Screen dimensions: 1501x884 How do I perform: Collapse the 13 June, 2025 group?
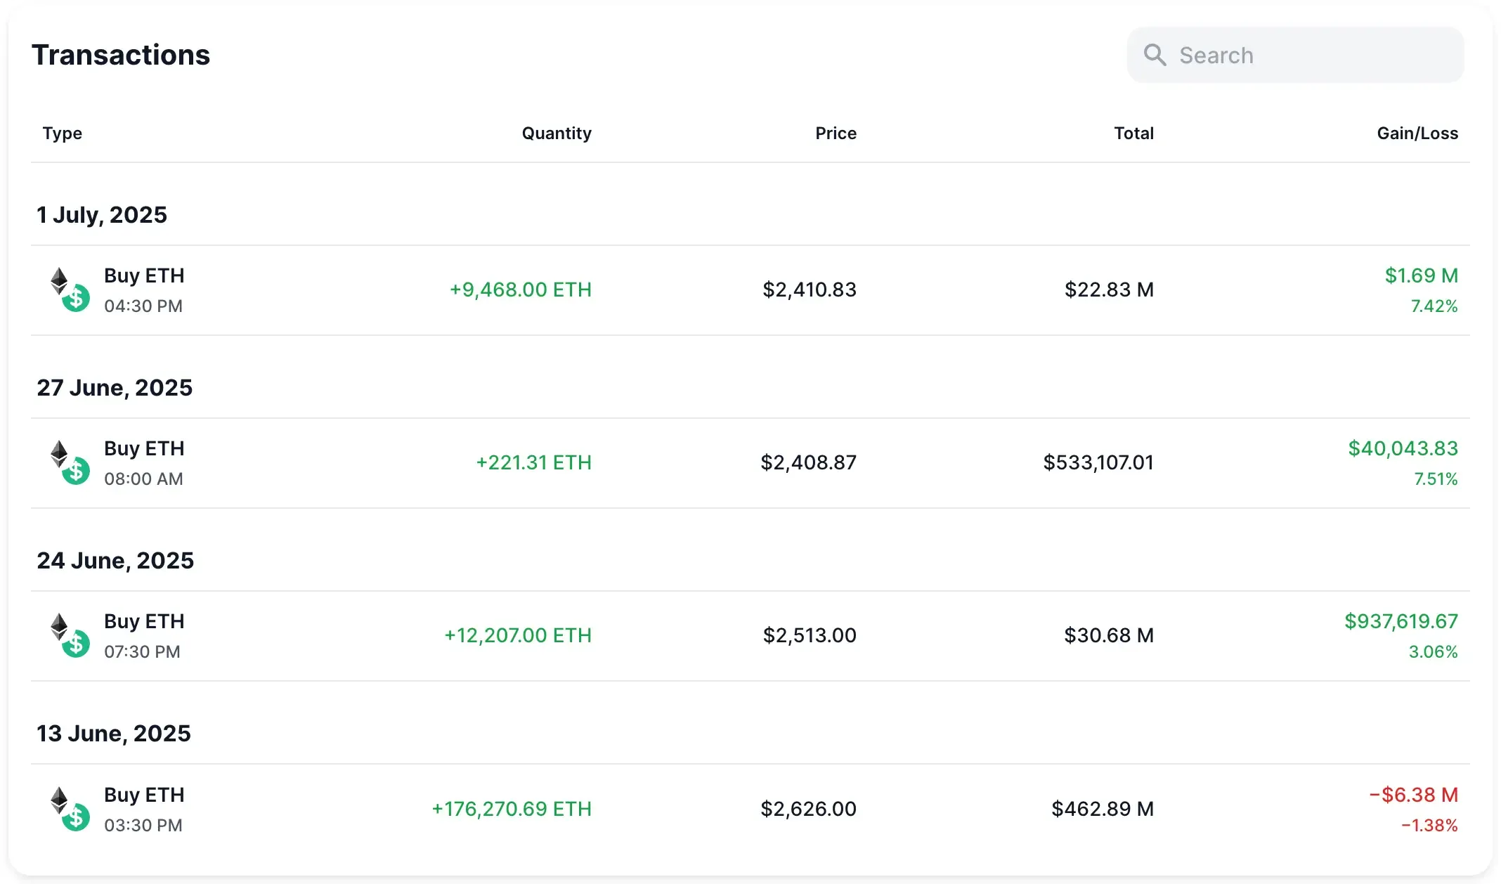[114, 733]
